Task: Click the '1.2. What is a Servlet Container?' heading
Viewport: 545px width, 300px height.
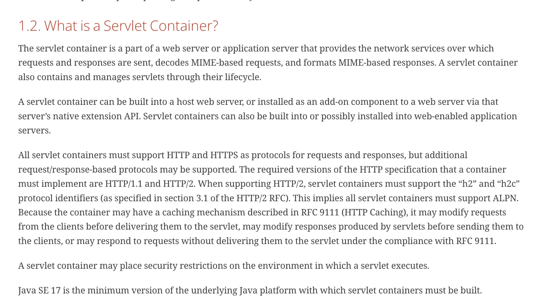Action: pyautogui.click(x=118, y=26)
